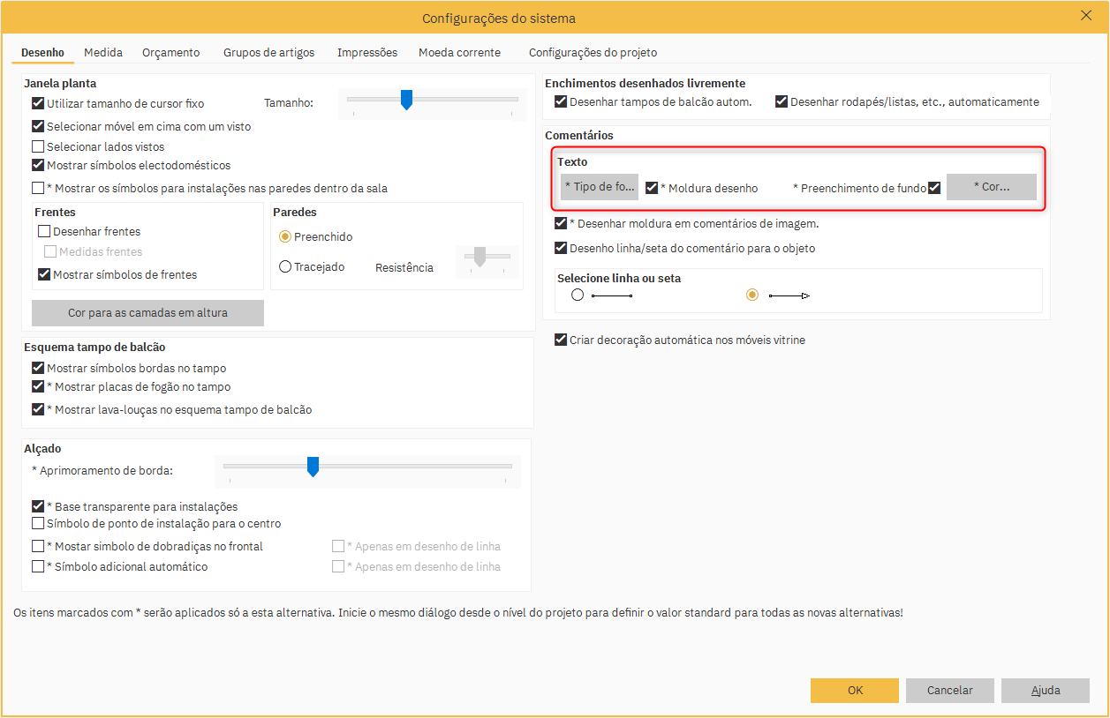Select the Configurações do projeto tab

593,53
